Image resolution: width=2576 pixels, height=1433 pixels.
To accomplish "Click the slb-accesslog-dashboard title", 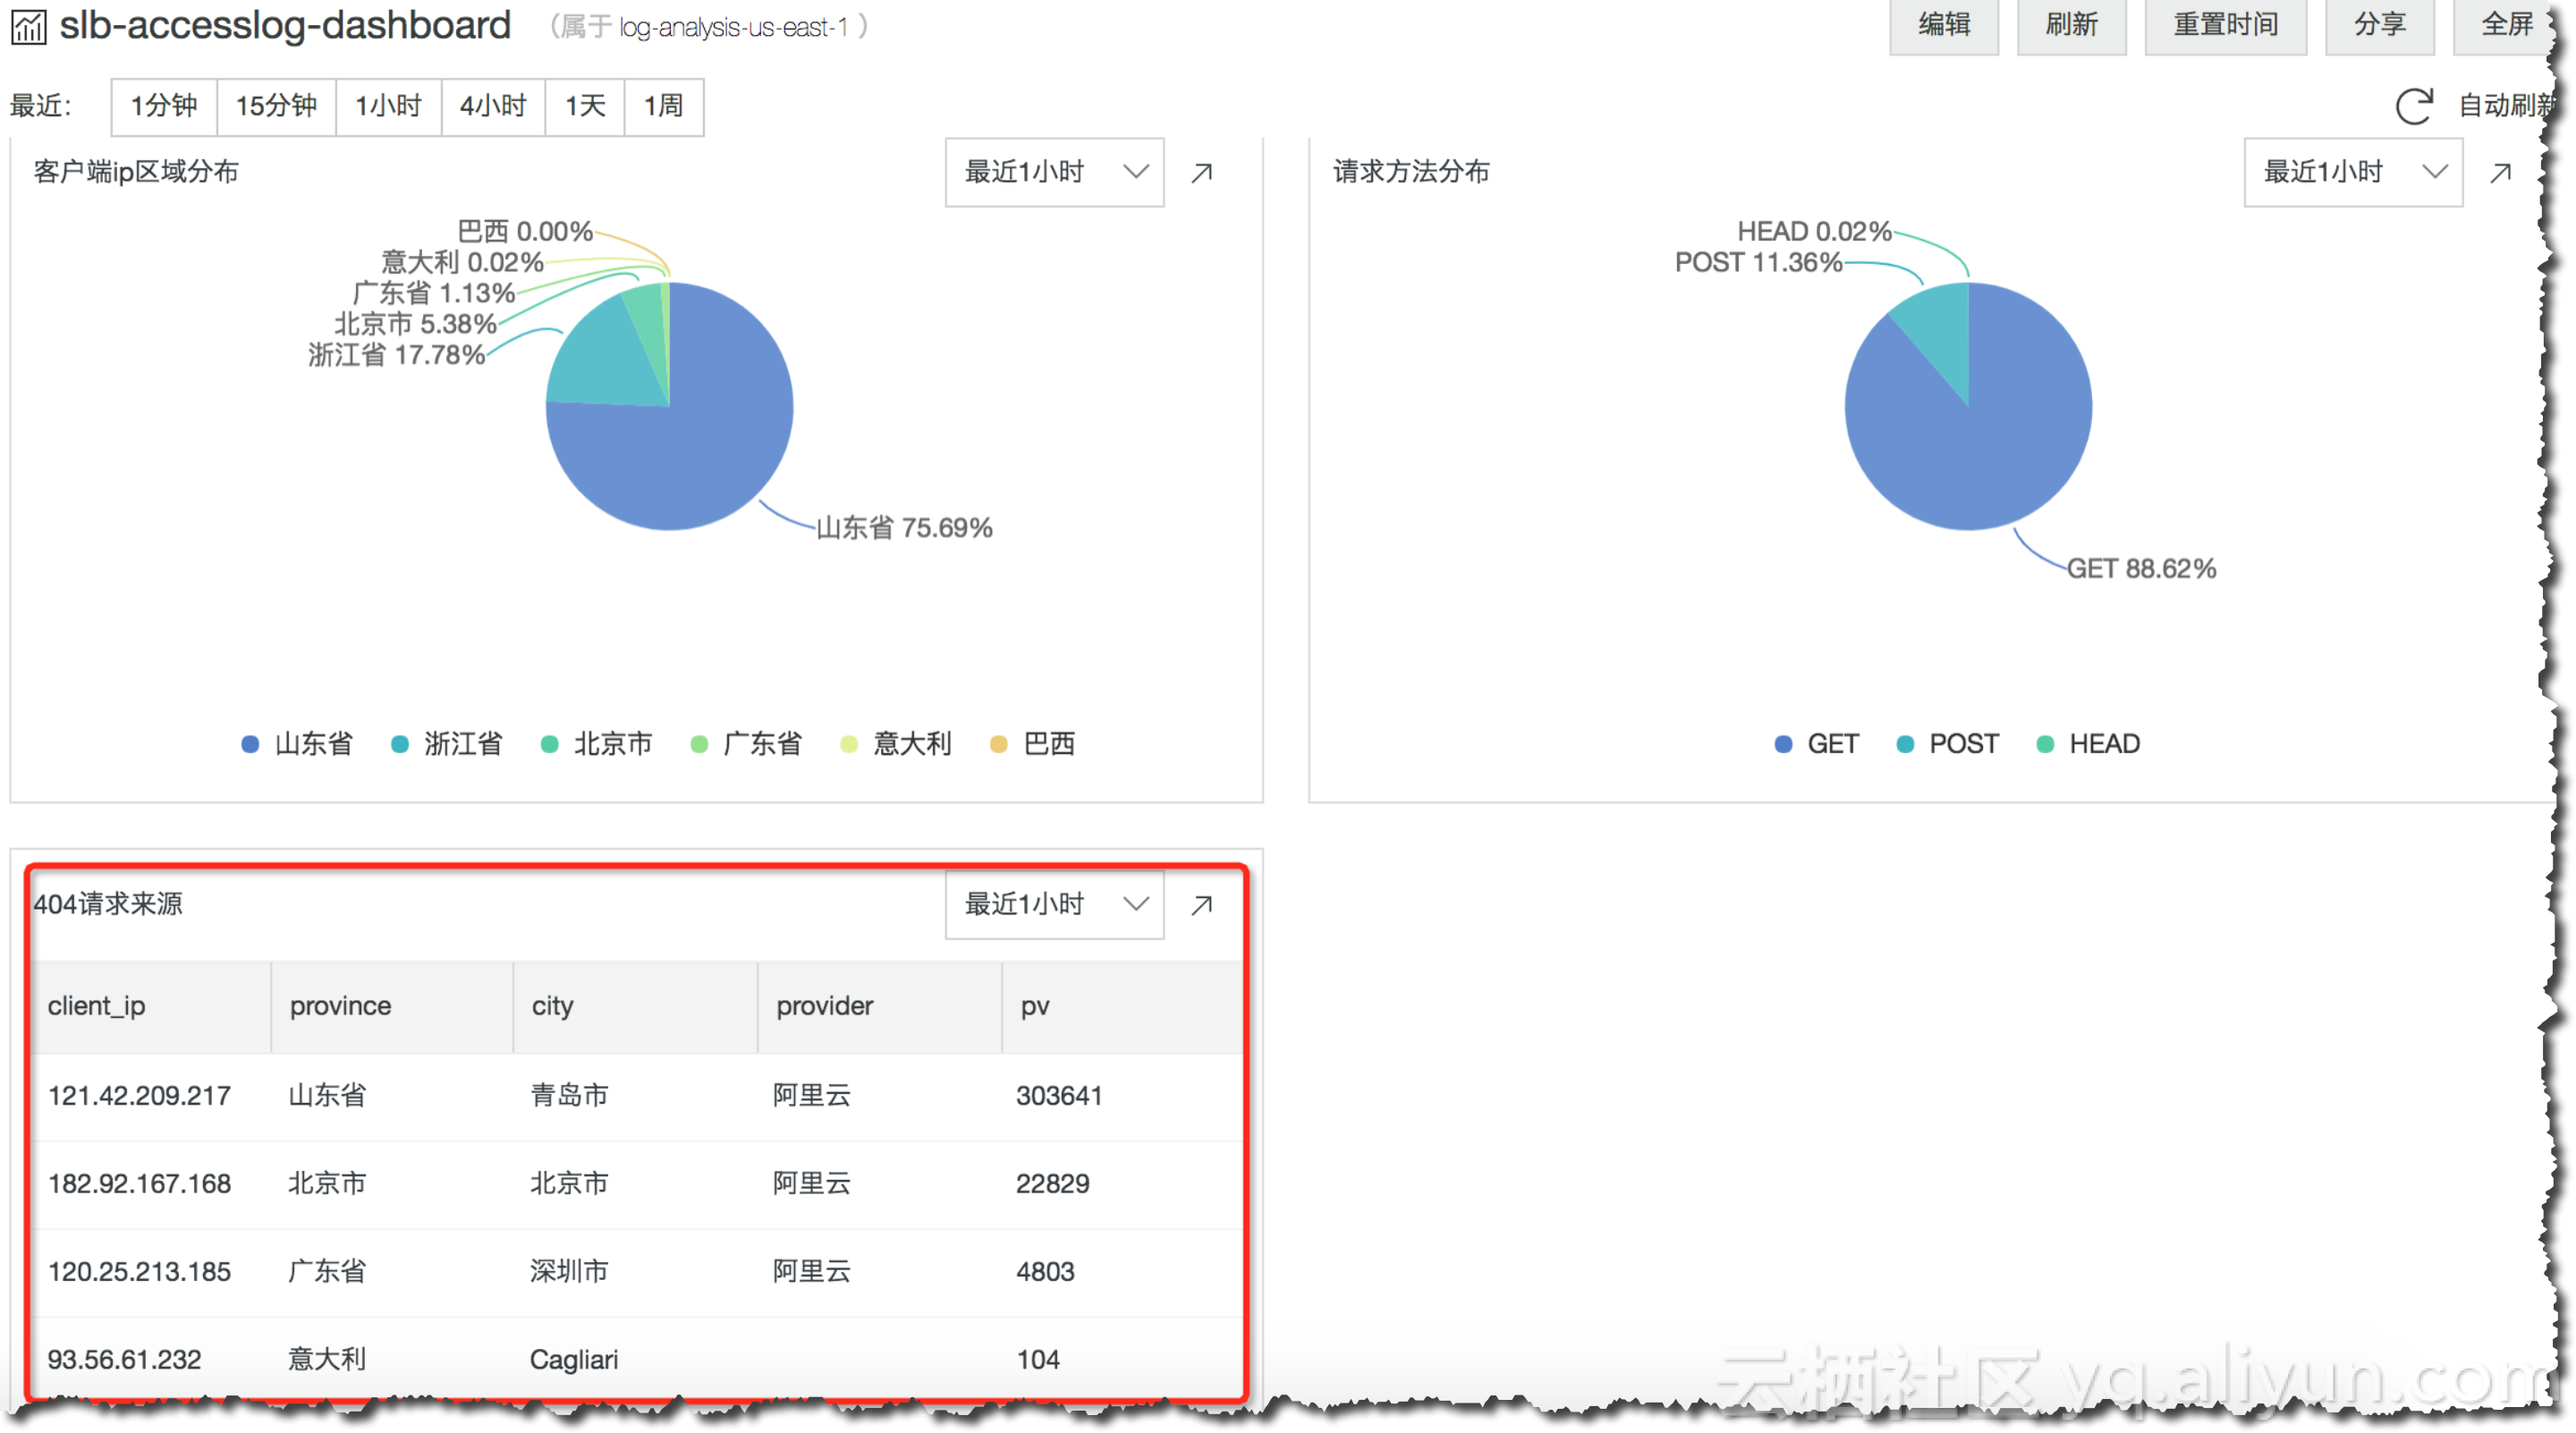I will [285, 26].
